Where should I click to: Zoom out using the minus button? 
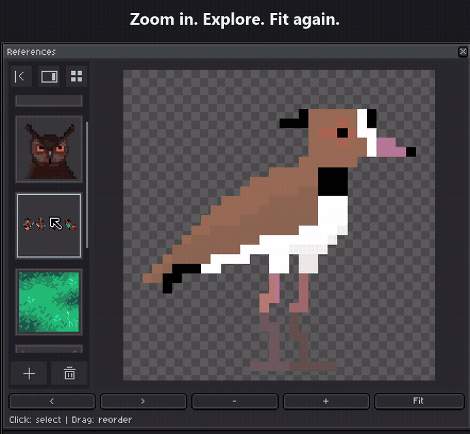(235, 401)
